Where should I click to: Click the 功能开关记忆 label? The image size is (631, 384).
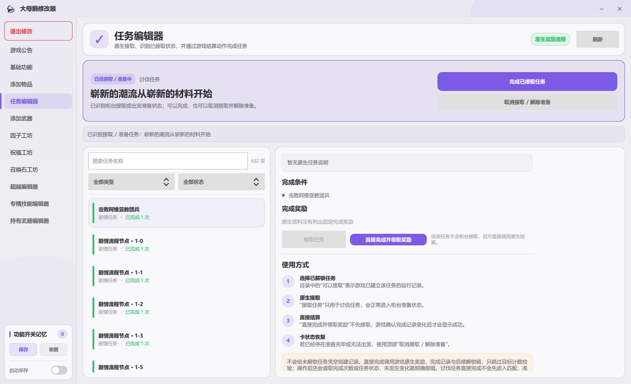coord(30,335)
